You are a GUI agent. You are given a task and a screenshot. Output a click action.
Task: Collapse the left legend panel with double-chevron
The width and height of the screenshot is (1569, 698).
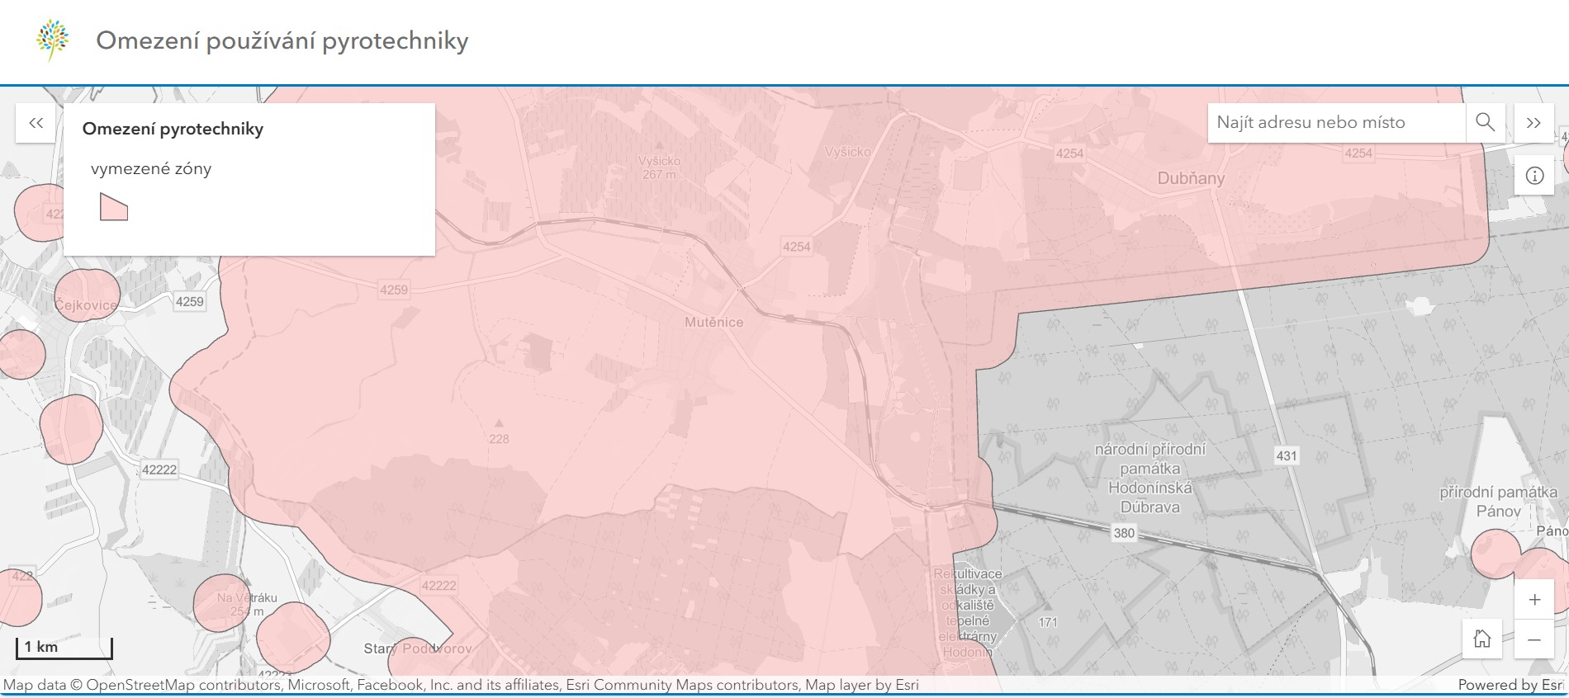(x=36, y=123)
